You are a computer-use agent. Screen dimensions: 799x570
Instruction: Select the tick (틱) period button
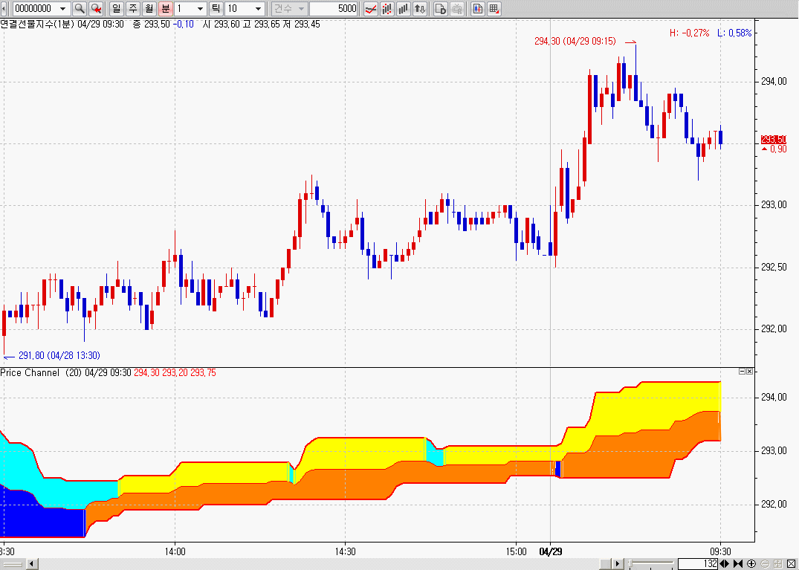click(x=216, y=9)
